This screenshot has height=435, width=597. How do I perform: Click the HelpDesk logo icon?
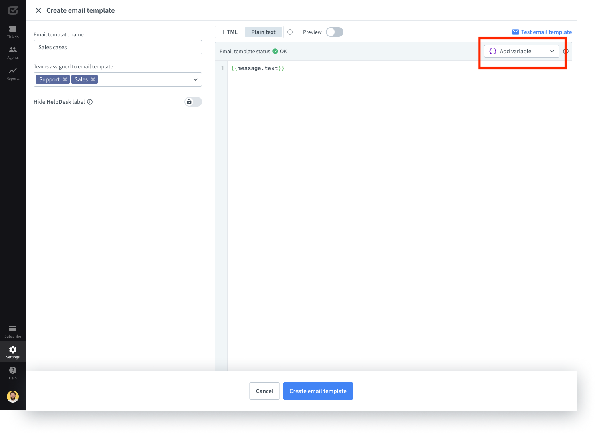pyautogui.click(x=13, y=10)
